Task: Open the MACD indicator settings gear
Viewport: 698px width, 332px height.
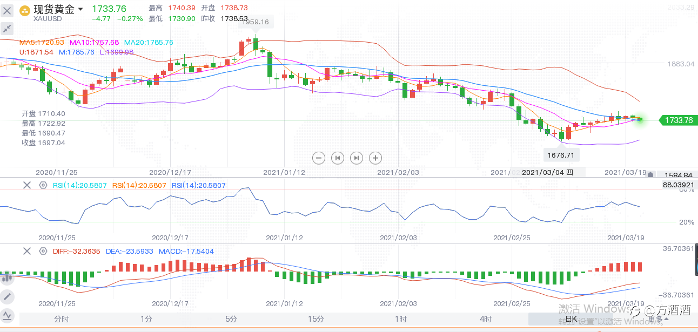Action: tap(43, 251)
